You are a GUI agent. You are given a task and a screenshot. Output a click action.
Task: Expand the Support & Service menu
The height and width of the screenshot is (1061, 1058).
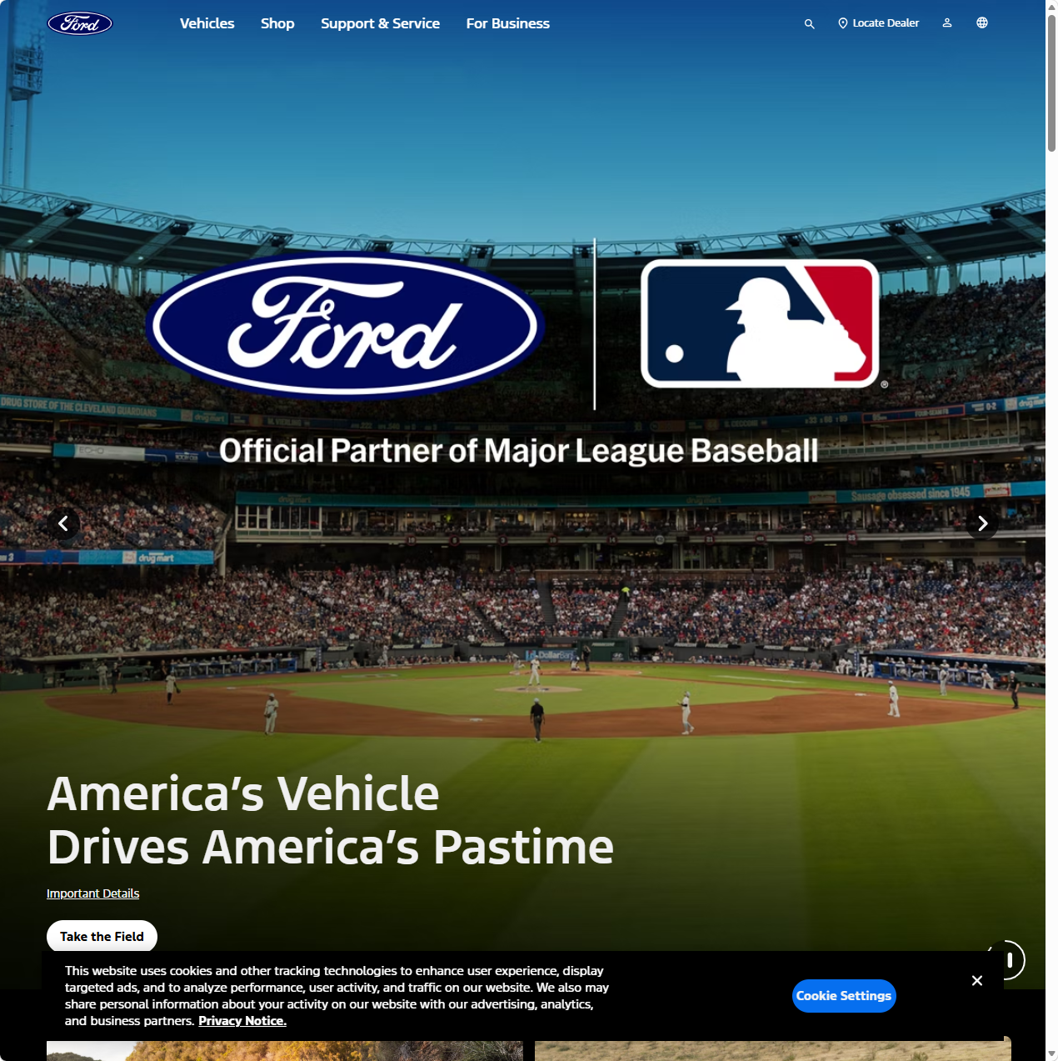[x=380, y=23]
